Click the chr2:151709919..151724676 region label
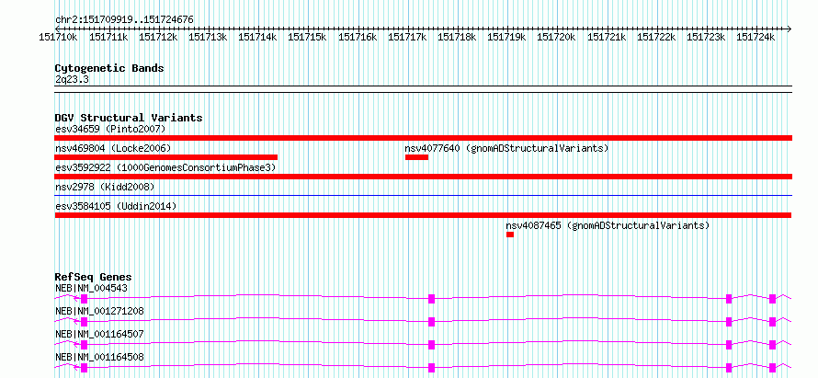The width and height of the screenshot is (818, 378). [x=124, y=20]
